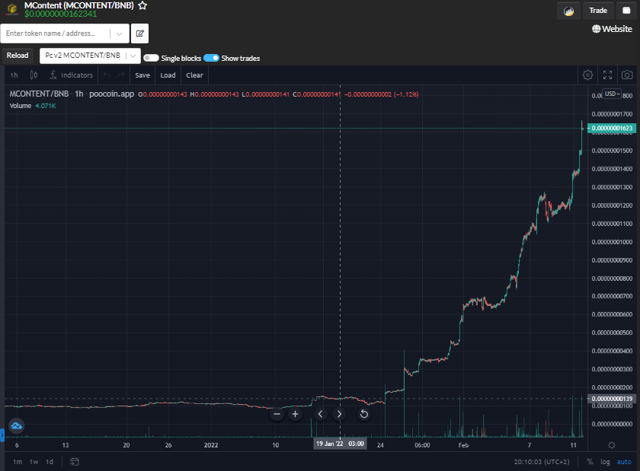Viewport: 640px width, 471px height.
Task: Save the chart layout
Action: (x=142, y=75)
